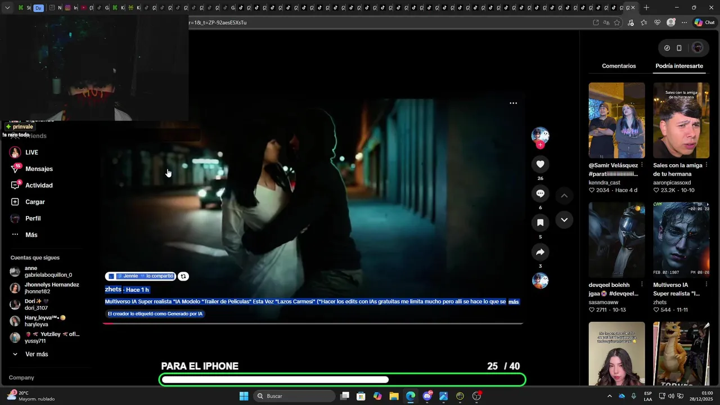
Task: Click the taskbar volume icon
Action: pos(672,396)
